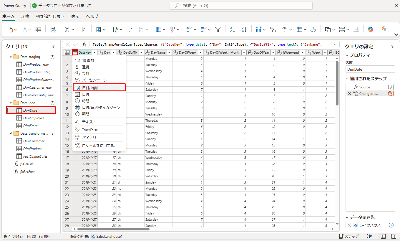Choose テキスト data type option
Image resolution: width=400 pixels, height=241 pixels.
(89, 122)
